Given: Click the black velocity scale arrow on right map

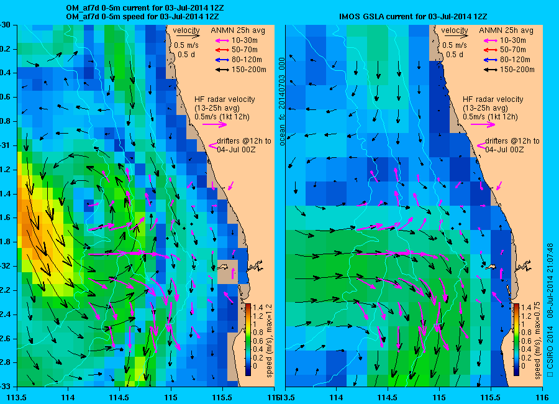Looking at the screenshot, I should (457, 36).
